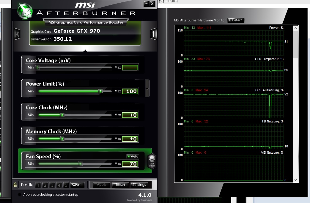The width and height of the screenshot is (310, 203).
Task: Click the GeForce GTX 970 card name
Action: pos(77,31)
